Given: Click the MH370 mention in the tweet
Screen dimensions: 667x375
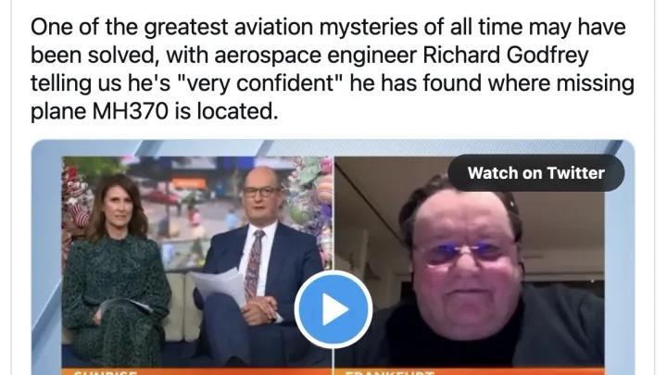Looking at the screenshot, I should click(x=130, y=111).
